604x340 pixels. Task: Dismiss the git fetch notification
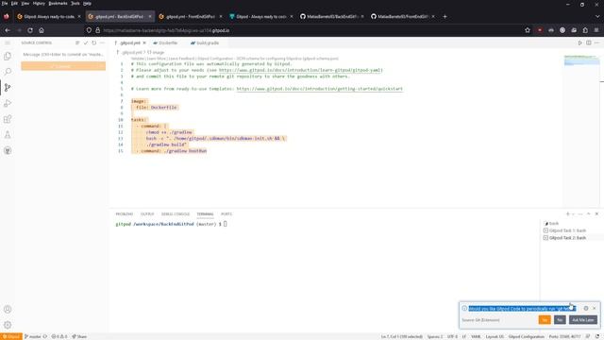[x=595, y=309]
